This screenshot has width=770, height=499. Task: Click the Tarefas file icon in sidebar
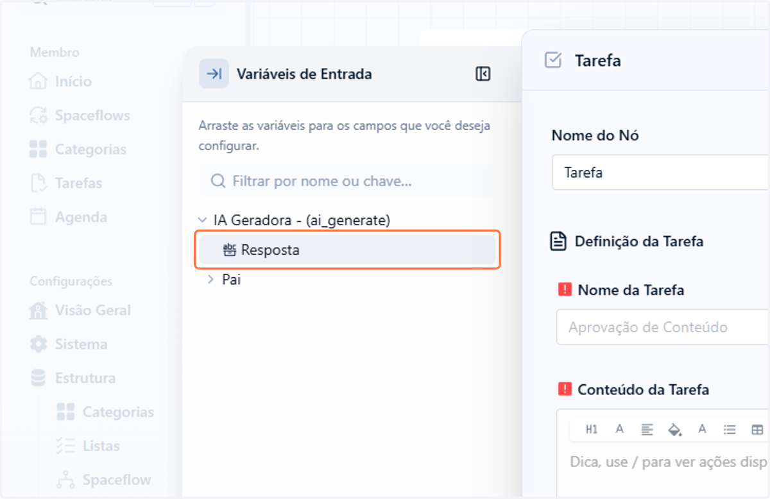[38, 183]
